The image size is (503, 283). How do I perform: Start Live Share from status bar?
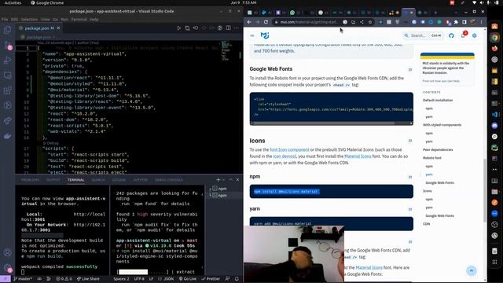pos(88,279)
